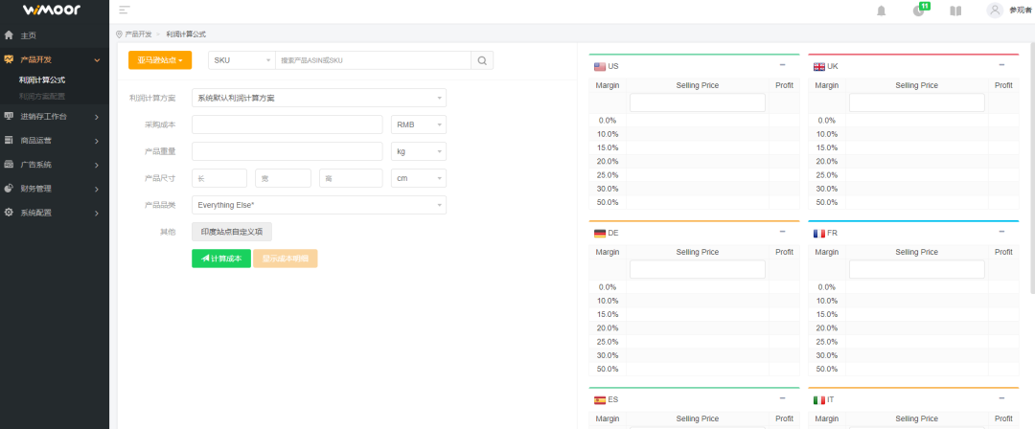Click the 印度站点自定义项 button
1035x429 pixels.
click(x=232, y=232)
